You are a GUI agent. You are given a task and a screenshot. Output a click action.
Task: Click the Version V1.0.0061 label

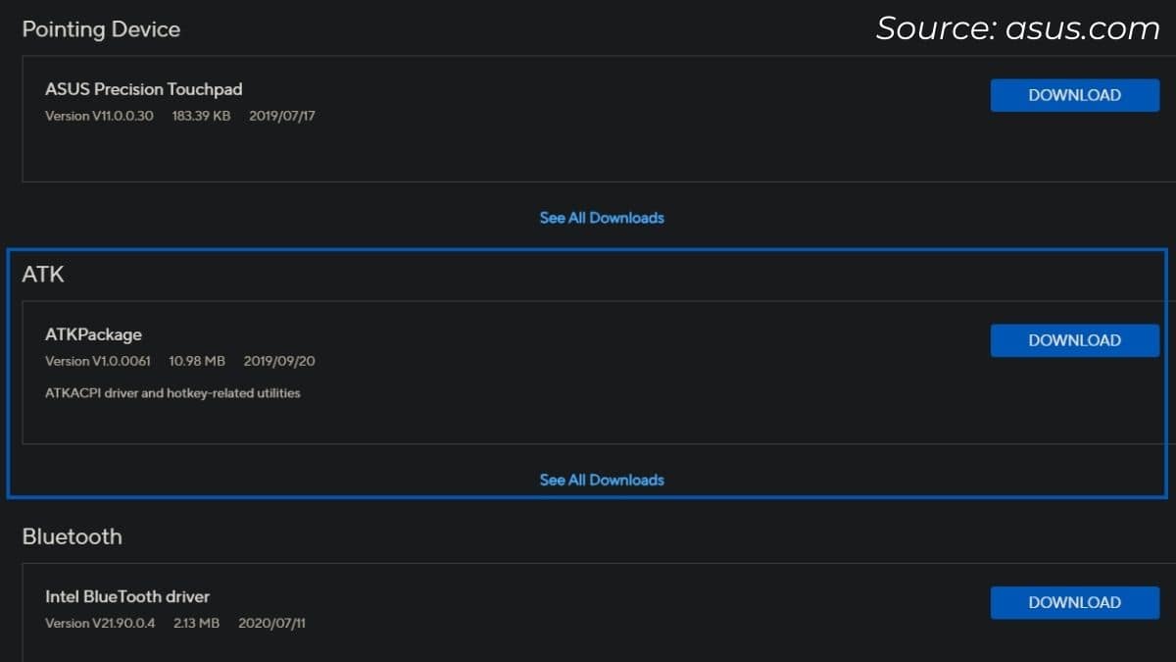[98, 361]
